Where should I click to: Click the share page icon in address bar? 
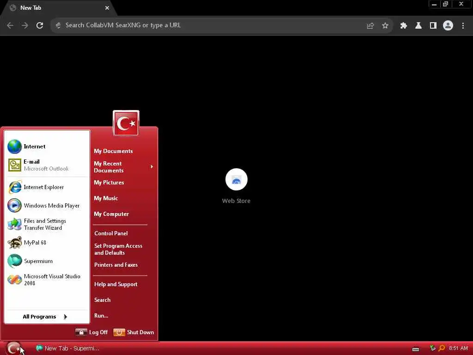(x=370, y=26)
